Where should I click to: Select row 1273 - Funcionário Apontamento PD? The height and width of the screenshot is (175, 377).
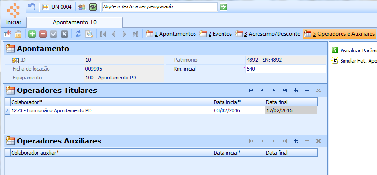tap(112, 110)
